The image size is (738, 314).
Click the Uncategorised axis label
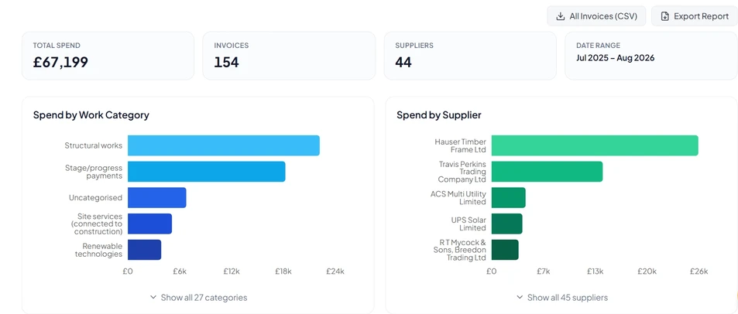pos(95,197)
